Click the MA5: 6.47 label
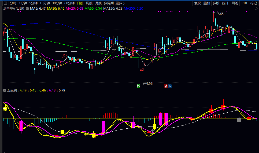Screen dimensions: 259x153 [38, 9]
